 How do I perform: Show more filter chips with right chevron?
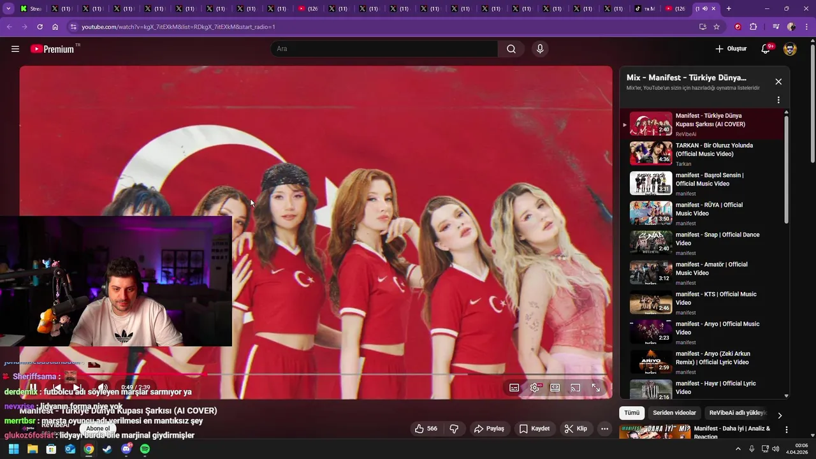click(780, 415)
